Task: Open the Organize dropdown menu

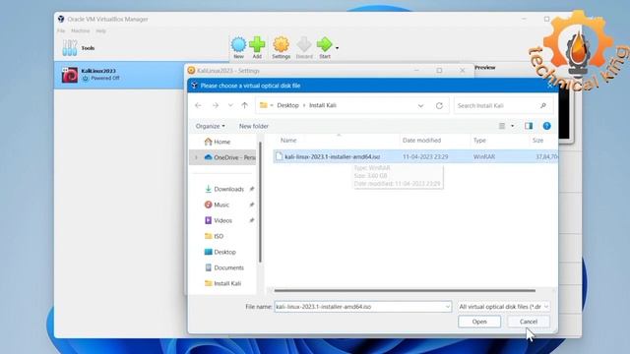Action: point(210,126)
